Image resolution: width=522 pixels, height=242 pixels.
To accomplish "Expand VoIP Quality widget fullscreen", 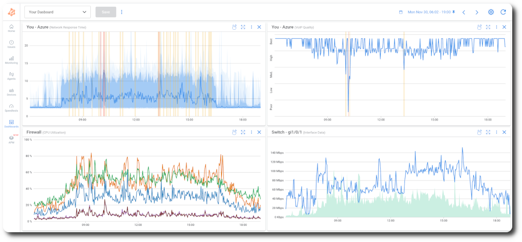I will coord(488,27).
